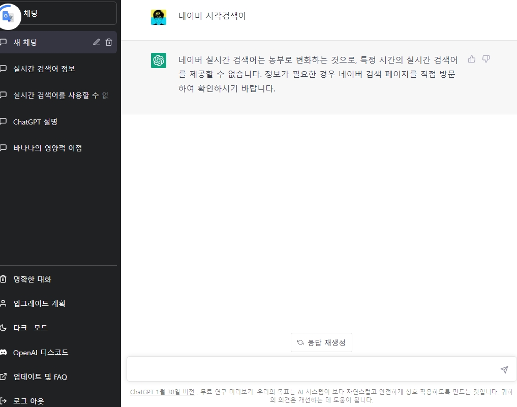Open OpenAI 디스코드 link

point(58,352)
